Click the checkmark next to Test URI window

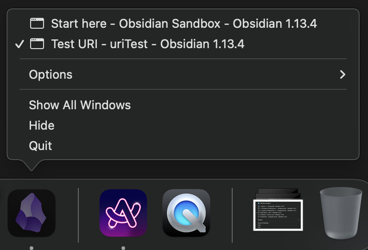pos(19,44)
